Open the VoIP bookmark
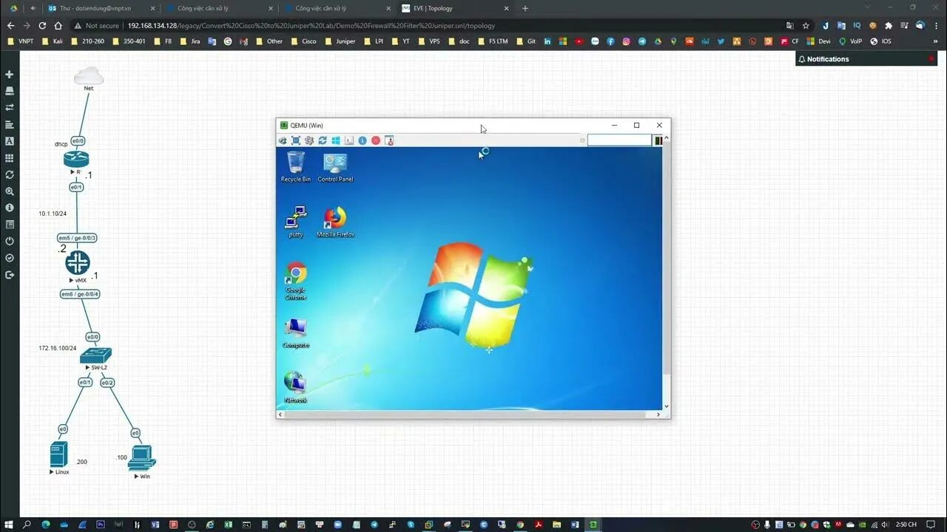The image size is (947, 532). [852, 41]
